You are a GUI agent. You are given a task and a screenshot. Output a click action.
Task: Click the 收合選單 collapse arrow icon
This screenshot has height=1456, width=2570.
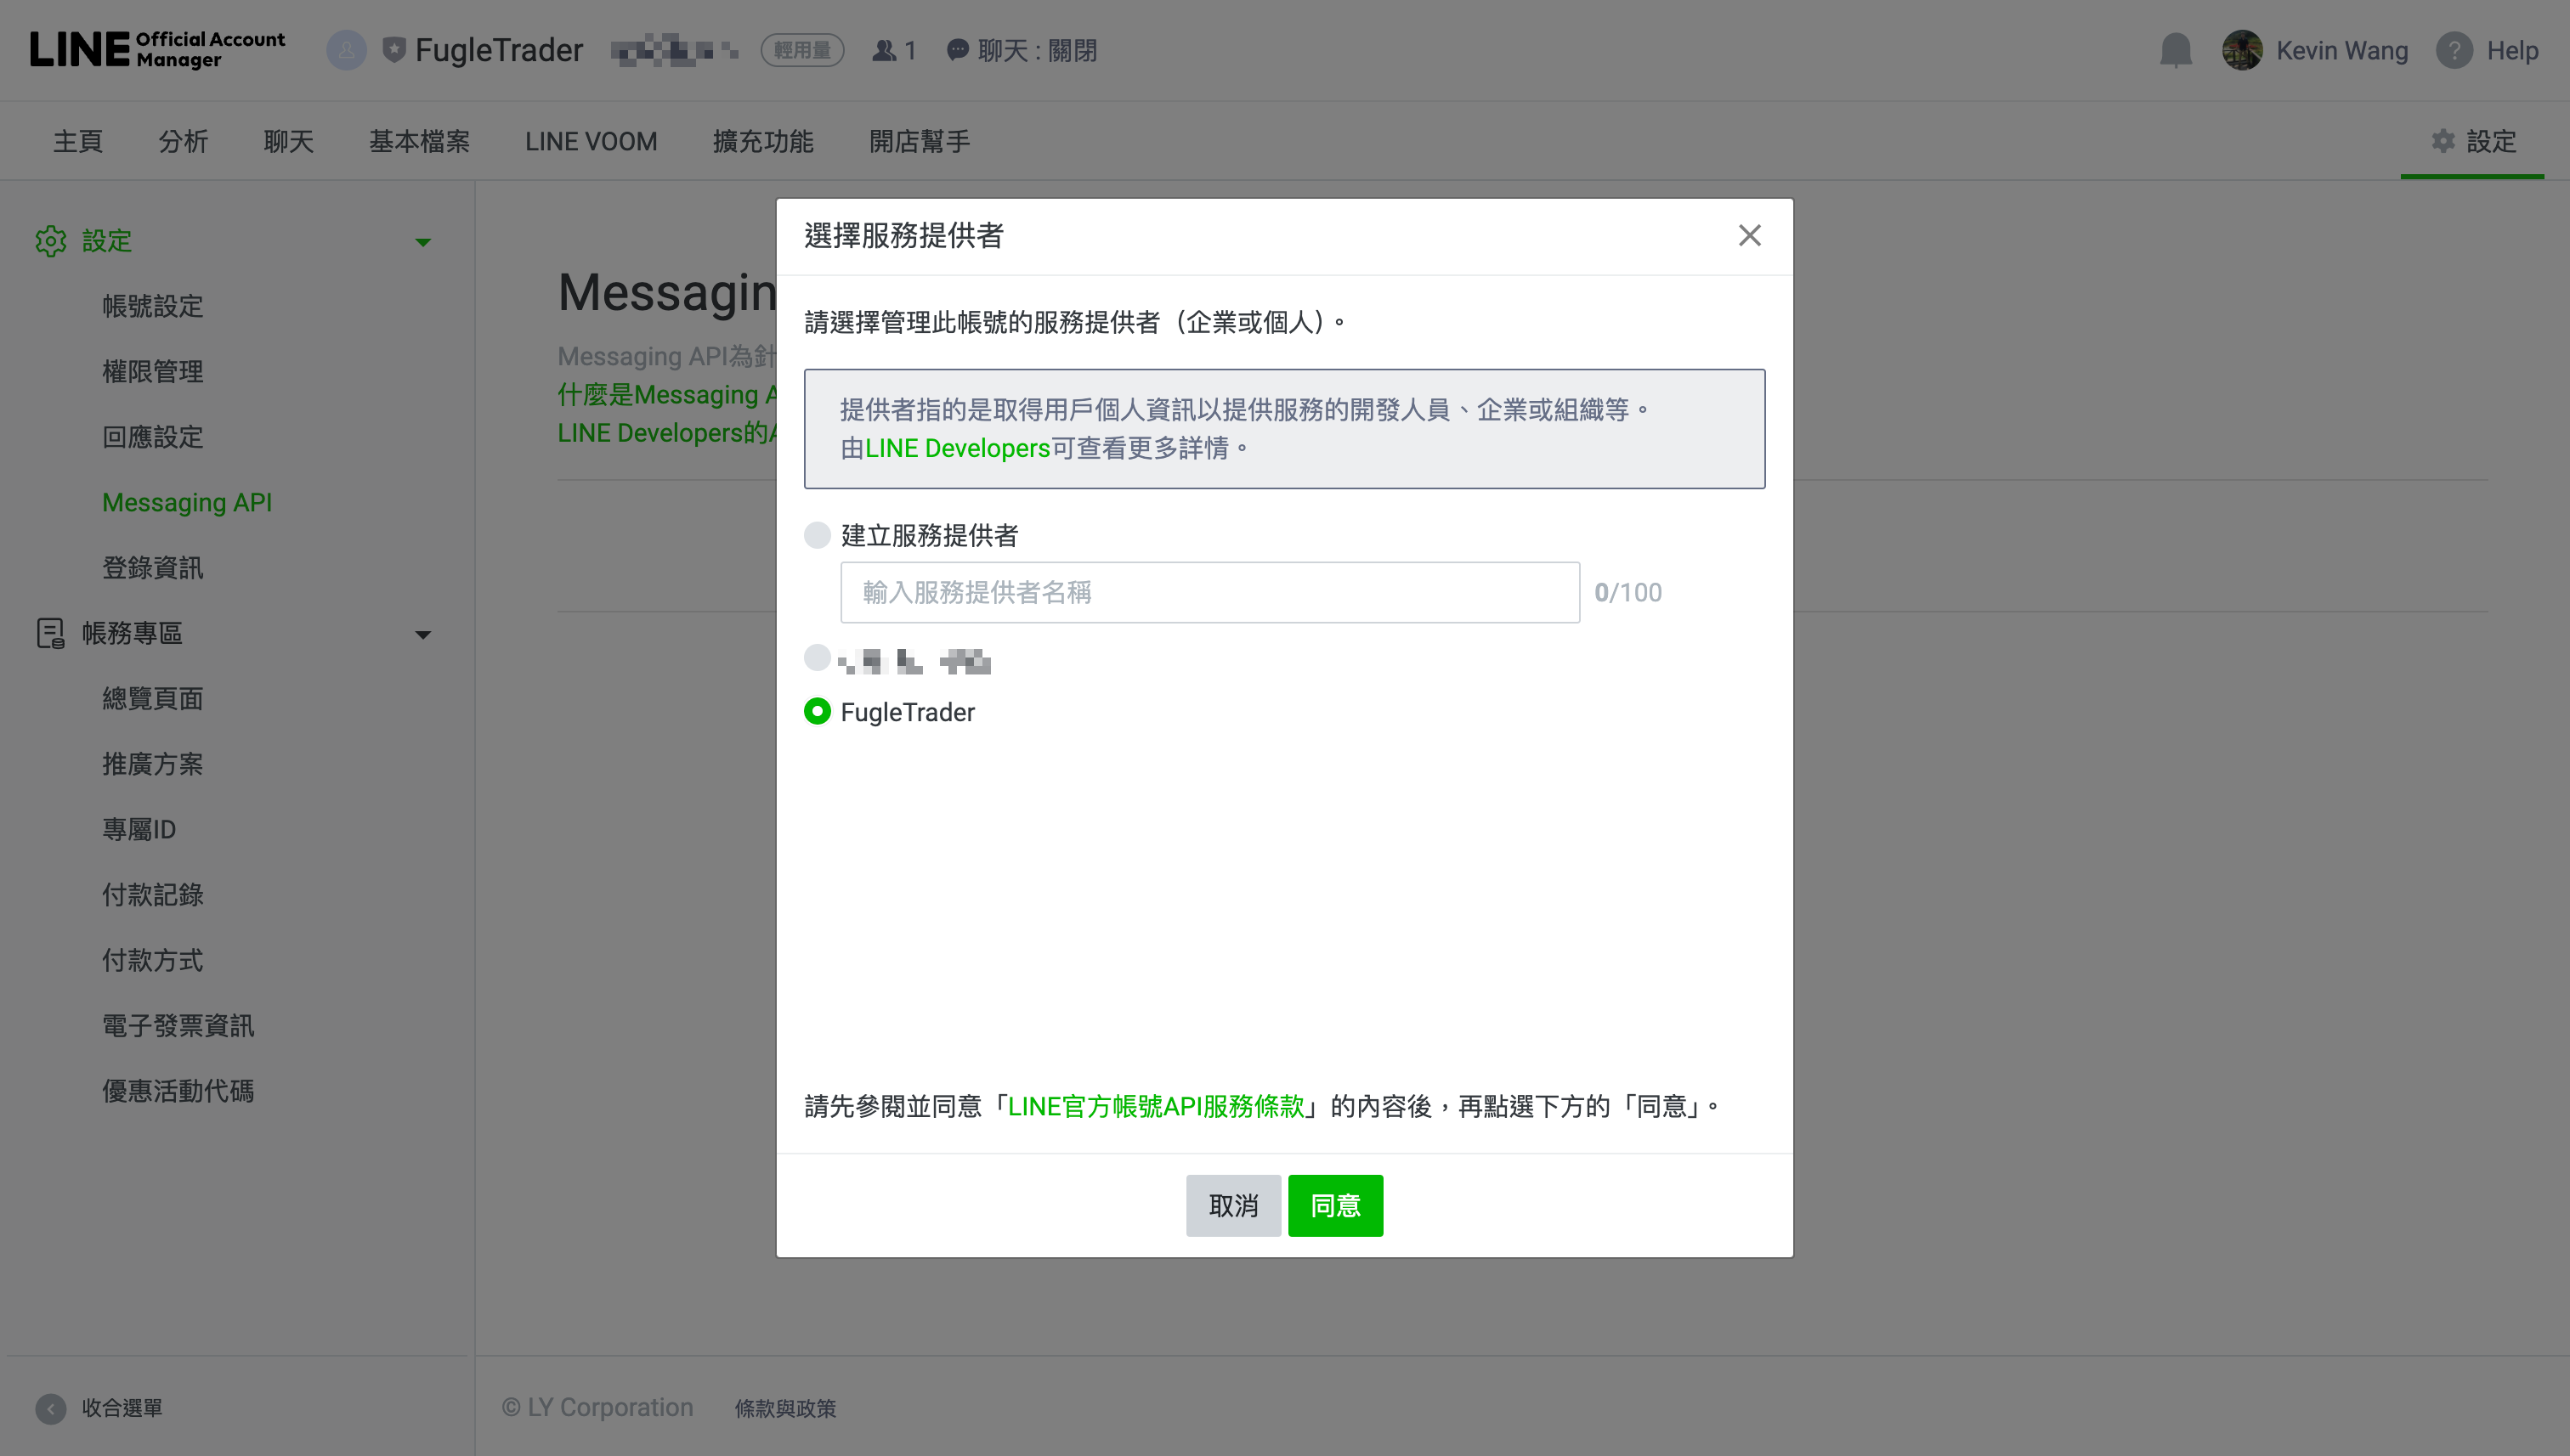pyautogui.click(x=51, y=1408)
